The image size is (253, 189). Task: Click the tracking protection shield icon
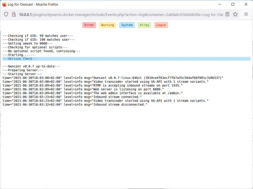(6, 14)
